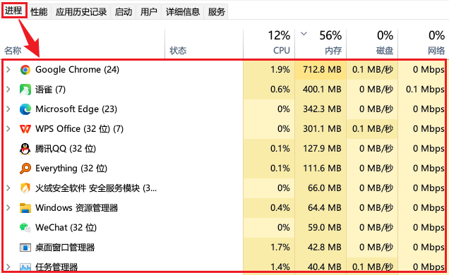Expand the Microsoft Edge process group
Image resolution: width=449 pixels, height=275 pixels.
pyautogui.click(x=8, y=109)
